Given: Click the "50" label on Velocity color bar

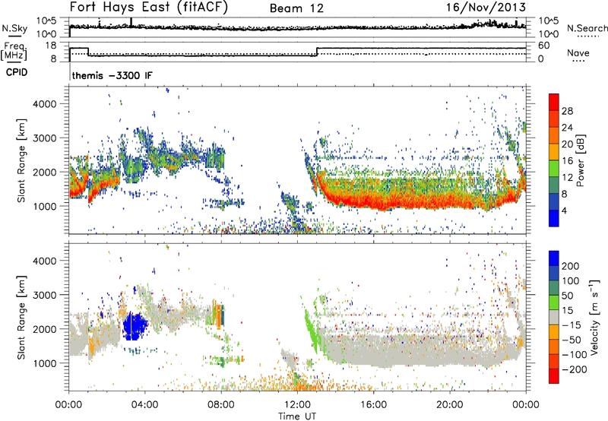Looking at the screenshot, I should coord(567,296).
